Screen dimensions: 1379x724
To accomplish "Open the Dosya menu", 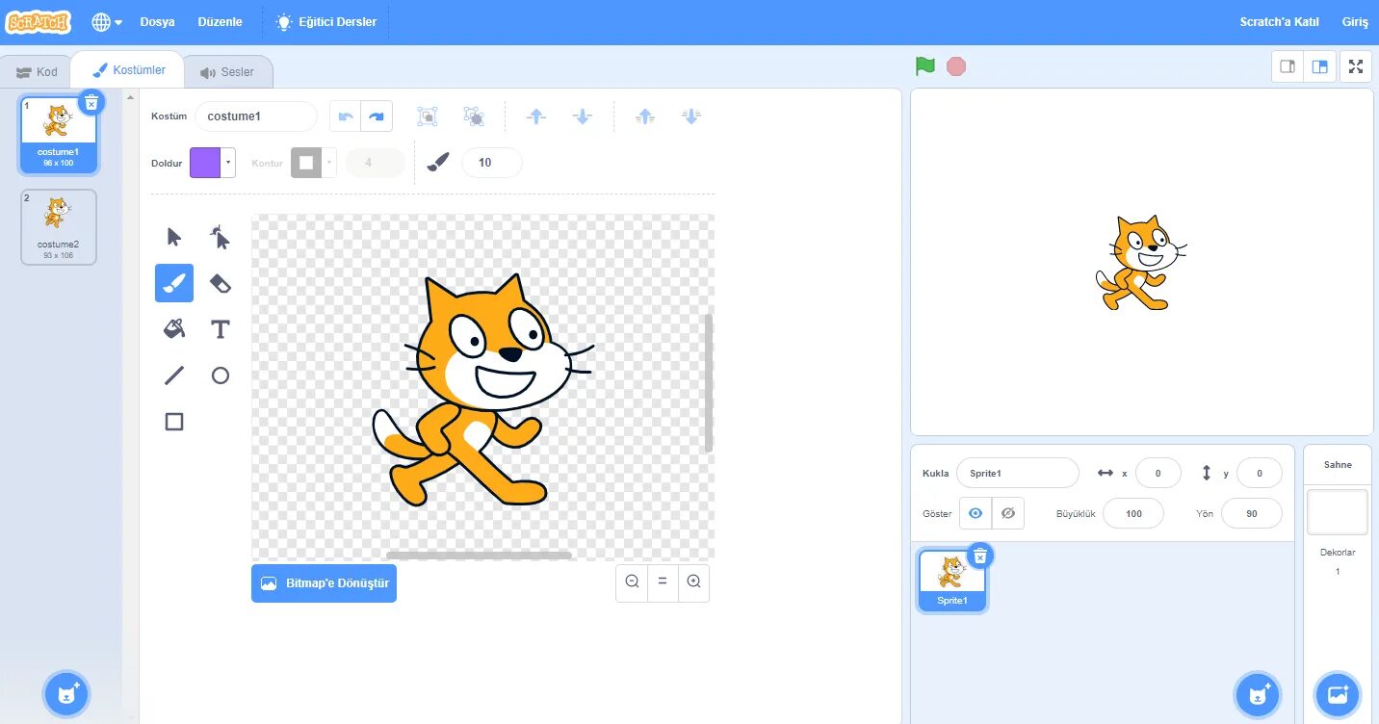I will 158,21.
